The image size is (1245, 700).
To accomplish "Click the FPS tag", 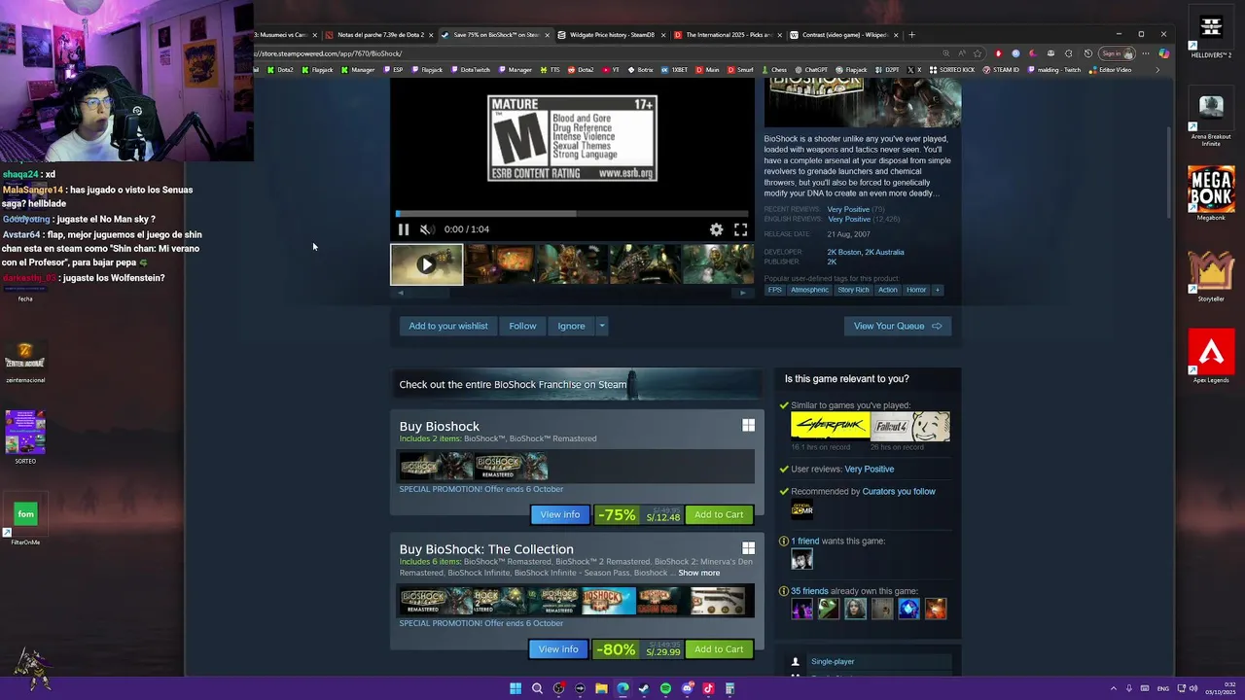I will [x=774, y=290].
